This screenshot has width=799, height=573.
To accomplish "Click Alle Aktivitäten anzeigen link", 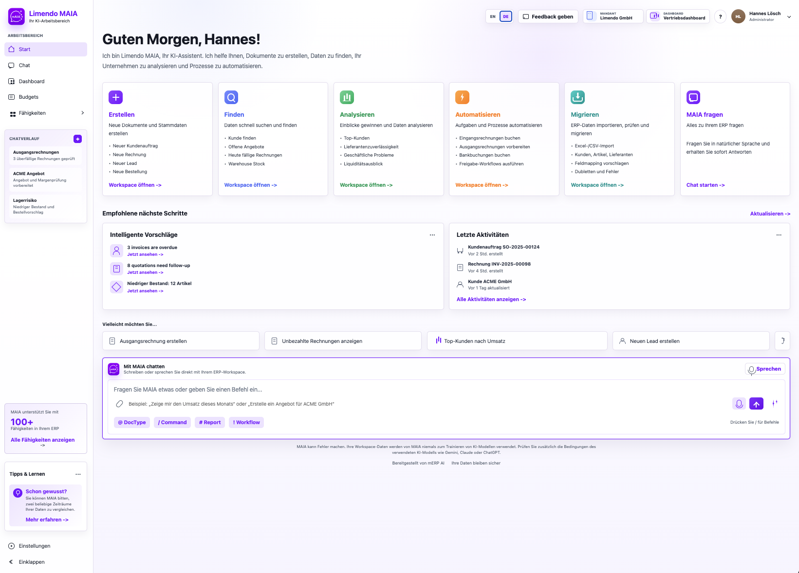I will click(491, 300).
